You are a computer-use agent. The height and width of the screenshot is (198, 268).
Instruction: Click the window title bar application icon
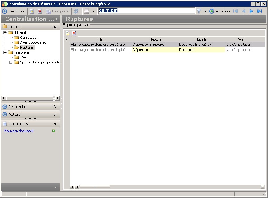coord(4,4)
